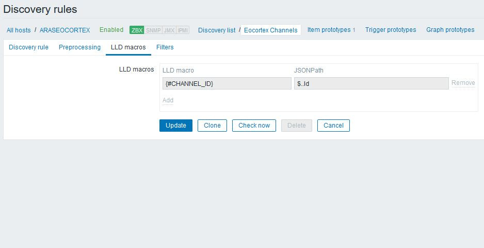Open the All hosts breadcrumb link
The width and height of the screenshot is (484, 248).
tap(19, 30)
